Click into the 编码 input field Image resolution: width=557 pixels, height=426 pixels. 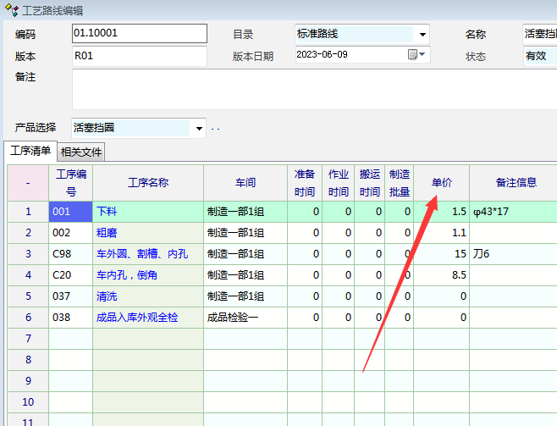click(x=139, y=34)
